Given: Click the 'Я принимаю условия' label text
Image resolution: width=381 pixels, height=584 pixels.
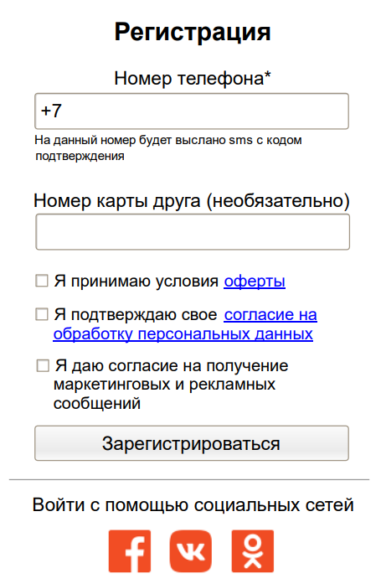Looking at the screenshot, I should 136,282.
